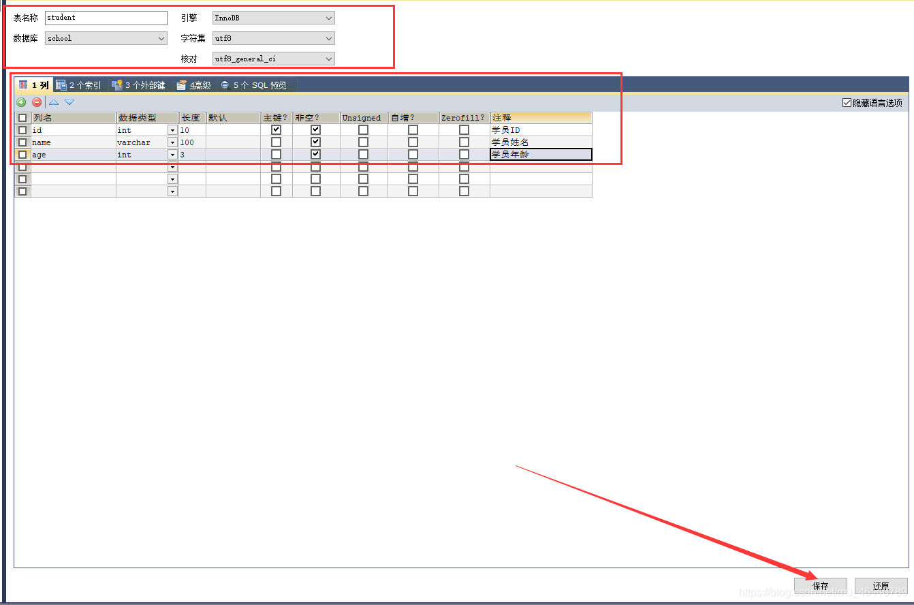Uncheck 主键 checkbox for id row
This screenshot has width=914, height=605.
tap(276, 129)
